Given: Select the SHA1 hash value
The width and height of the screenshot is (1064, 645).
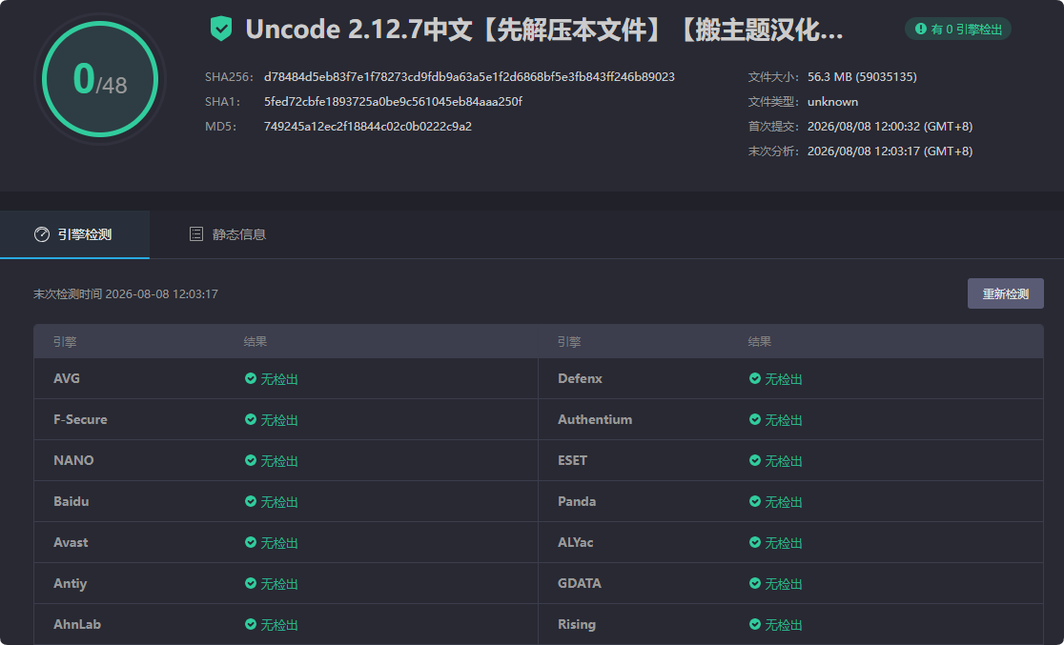Looking at the screenshot, I should click(393, 102).
